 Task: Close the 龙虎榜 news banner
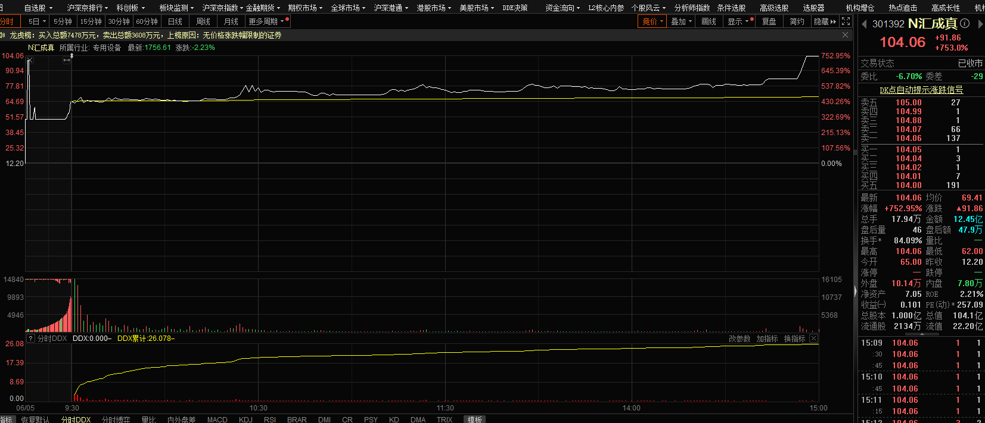coord(845,35)
